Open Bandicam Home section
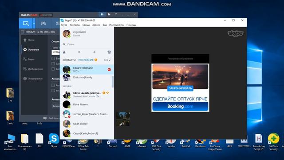This screenshot has height=160, width=284. tap(29, 40)
